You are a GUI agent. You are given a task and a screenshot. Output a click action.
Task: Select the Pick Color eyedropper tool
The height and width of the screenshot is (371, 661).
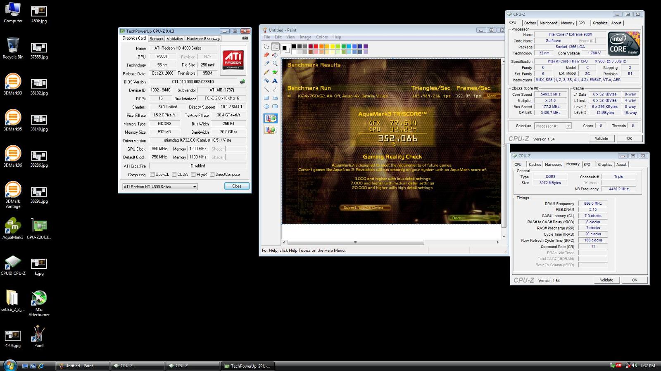(266, 64)
